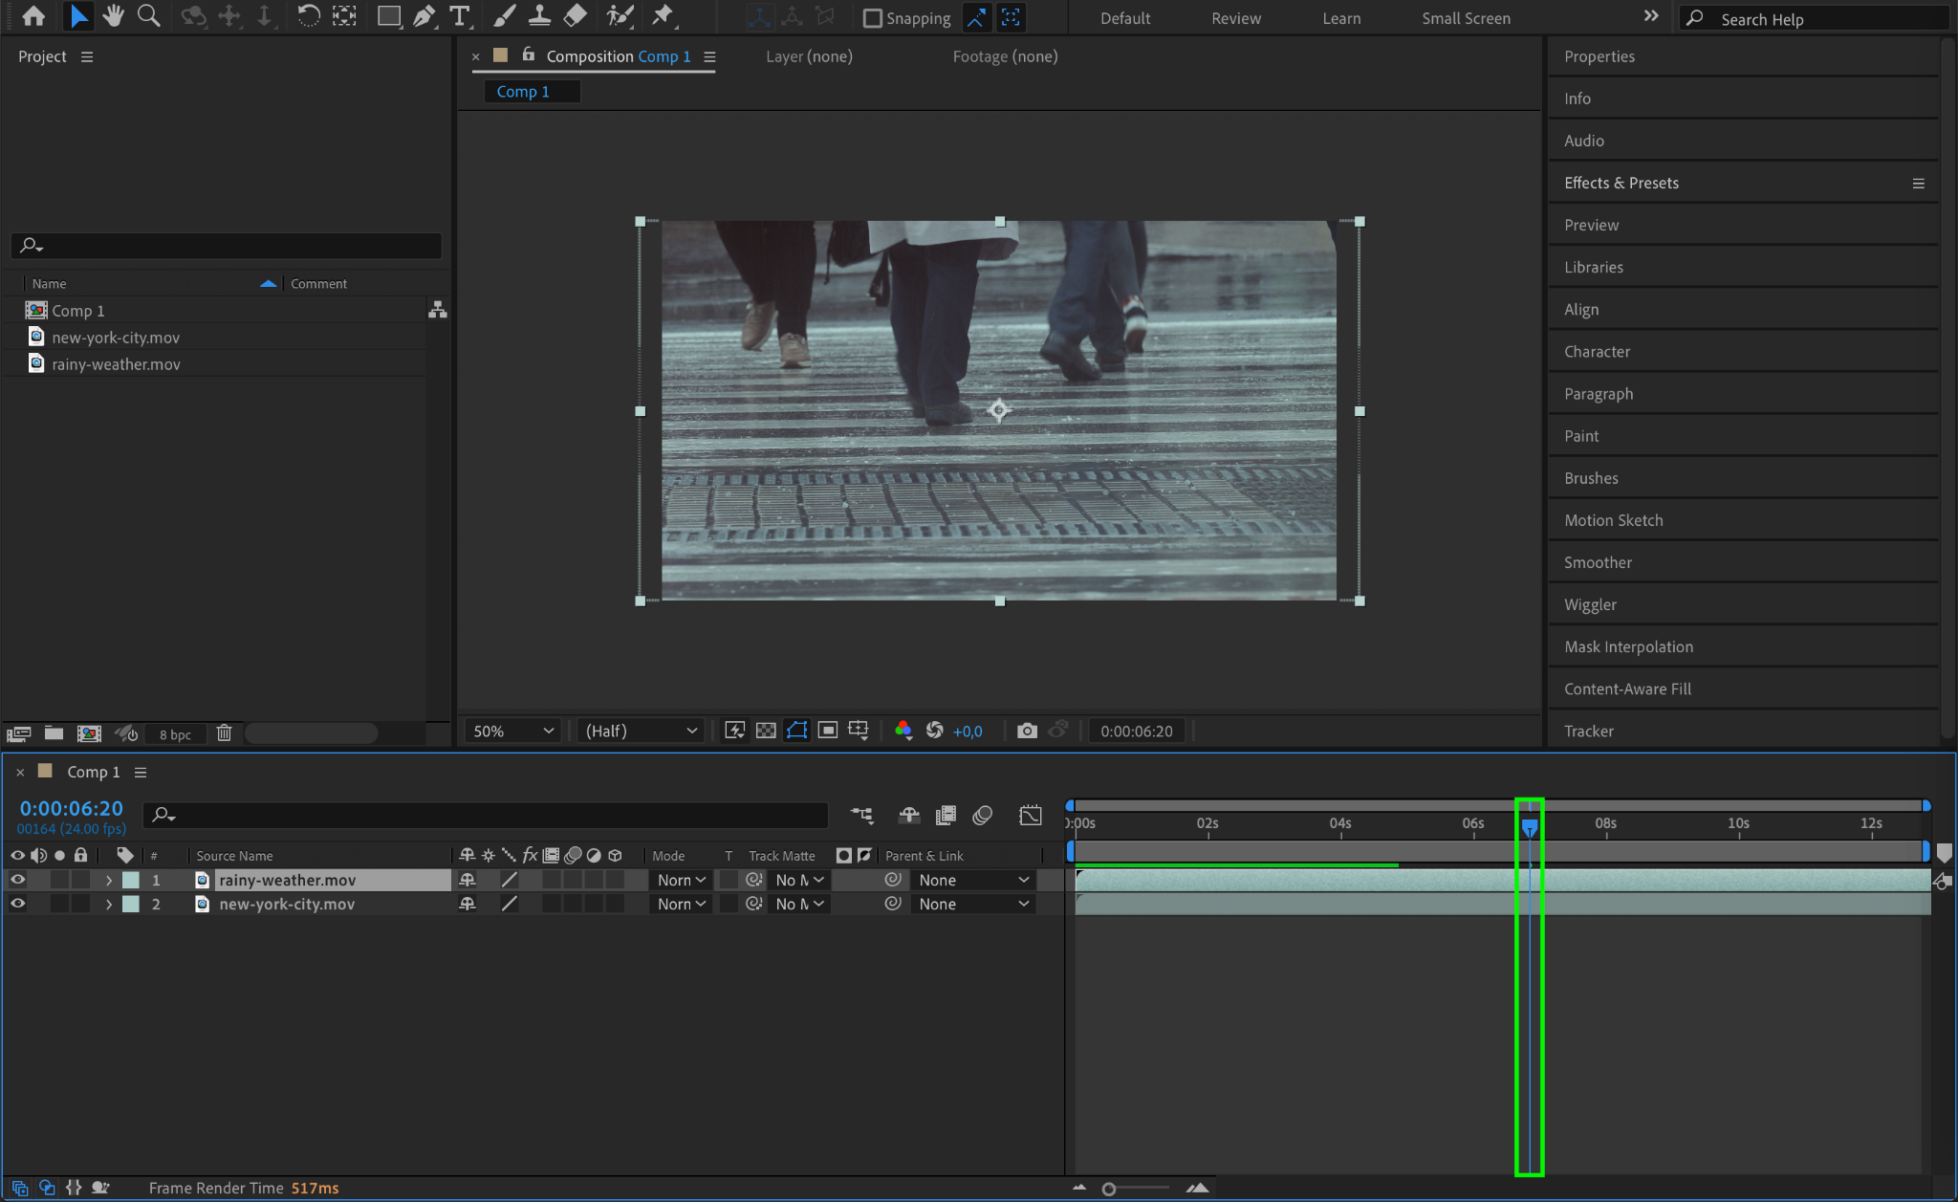Enable the Snapping checkbox

click(x=872, y=18)
